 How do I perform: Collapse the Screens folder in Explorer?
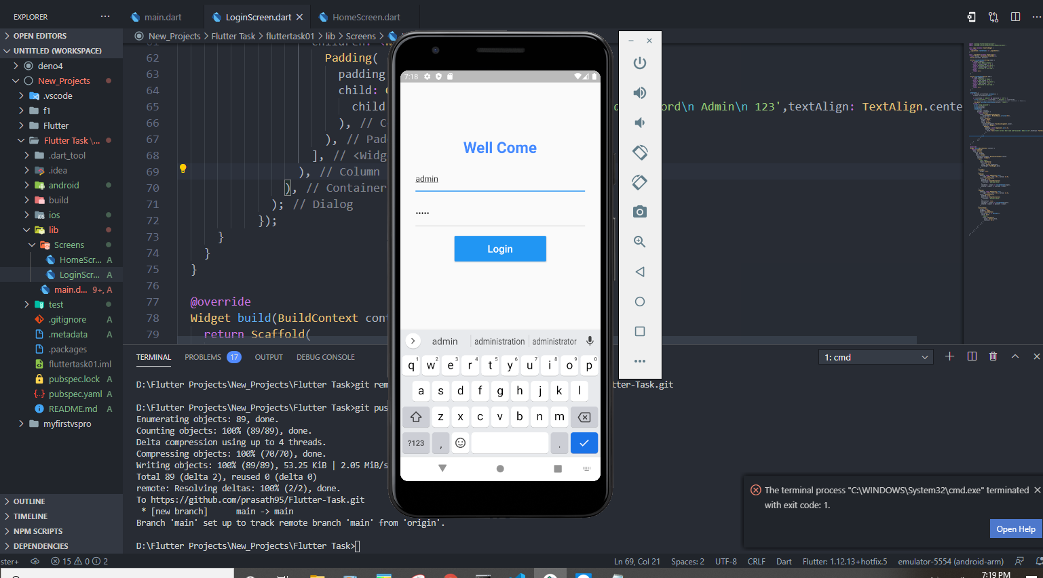(67, 245)
